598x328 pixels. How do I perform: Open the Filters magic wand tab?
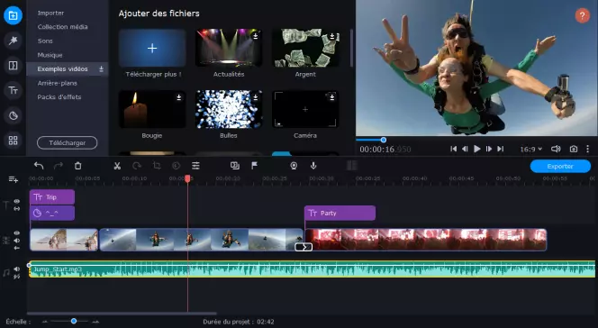(x=13, y=41)
